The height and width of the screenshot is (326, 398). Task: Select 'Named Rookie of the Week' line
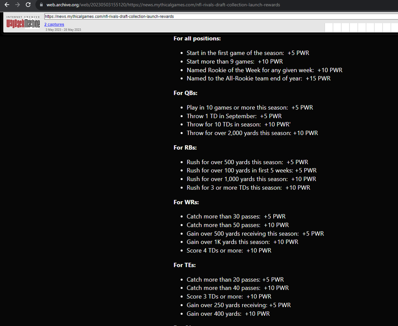pos(264,70)
